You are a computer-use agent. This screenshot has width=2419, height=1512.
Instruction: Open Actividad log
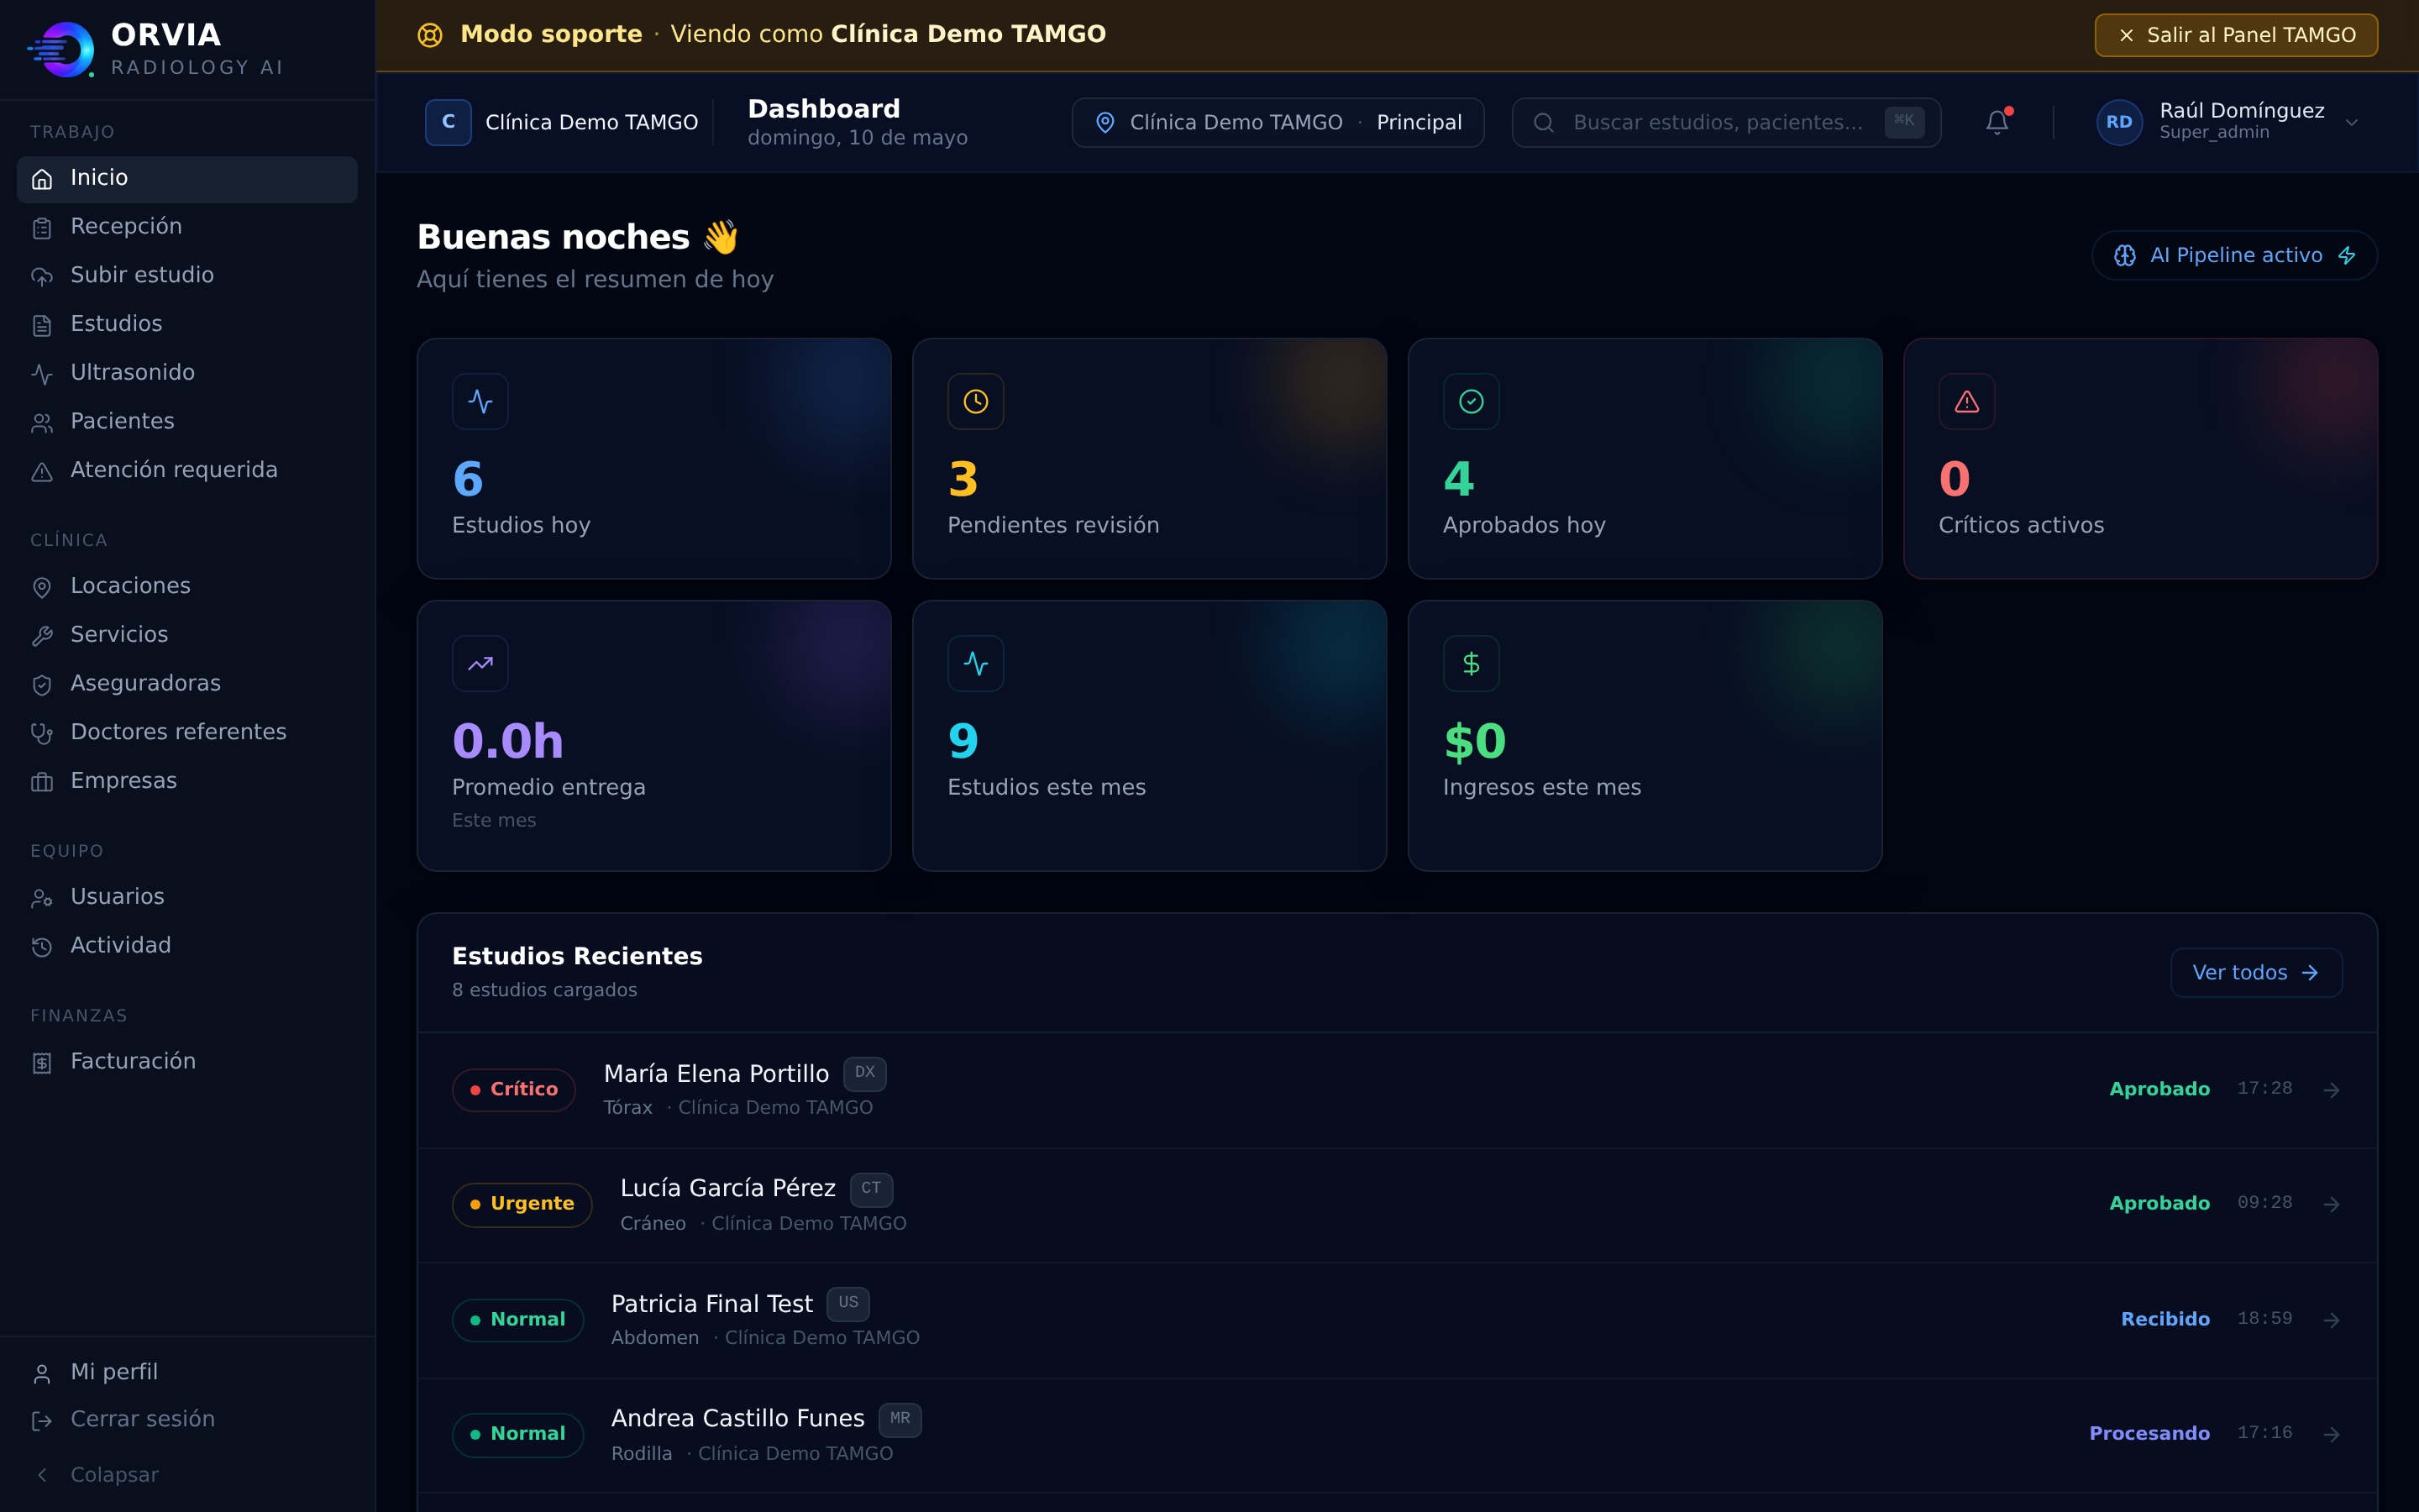coord(187,946)
